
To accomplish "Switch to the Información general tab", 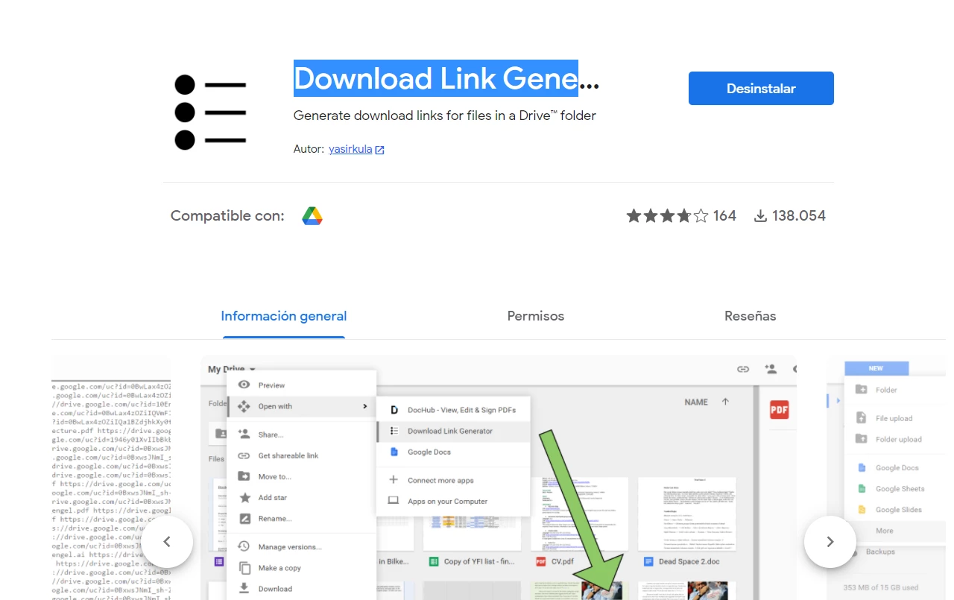I will [284, 316].
